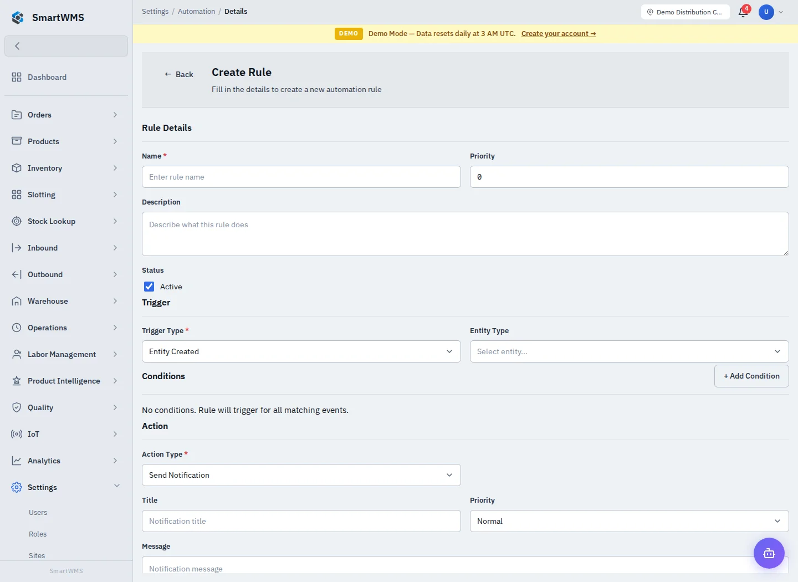Image resolution: width=798 pixels, height=582 pixels.
Task: Click the Warehouse building icon
Action: click(x=17, y=301)
